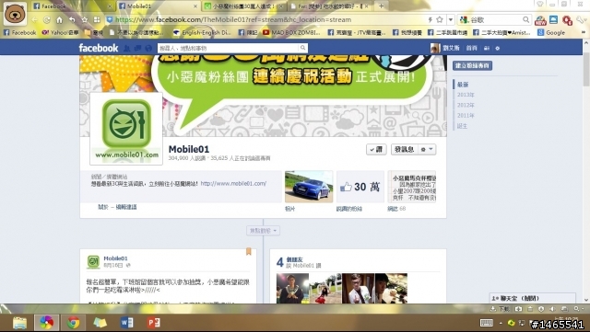This screenshot has height=332, width=590.
Task: Open the blue car photos thumbnail
Action: [x=309, y=187]
